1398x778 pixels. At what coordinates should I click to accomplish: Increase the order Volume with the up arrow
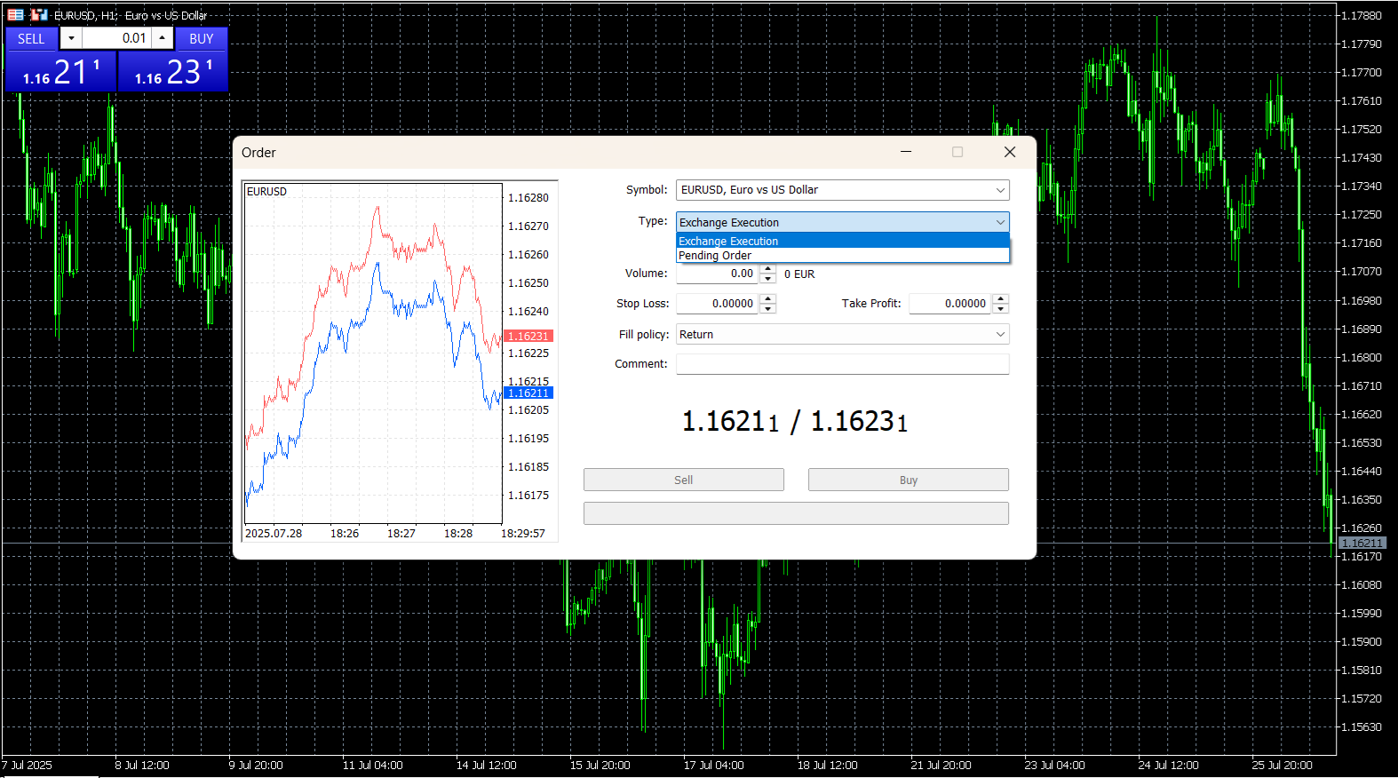click(x=768, y=269)
